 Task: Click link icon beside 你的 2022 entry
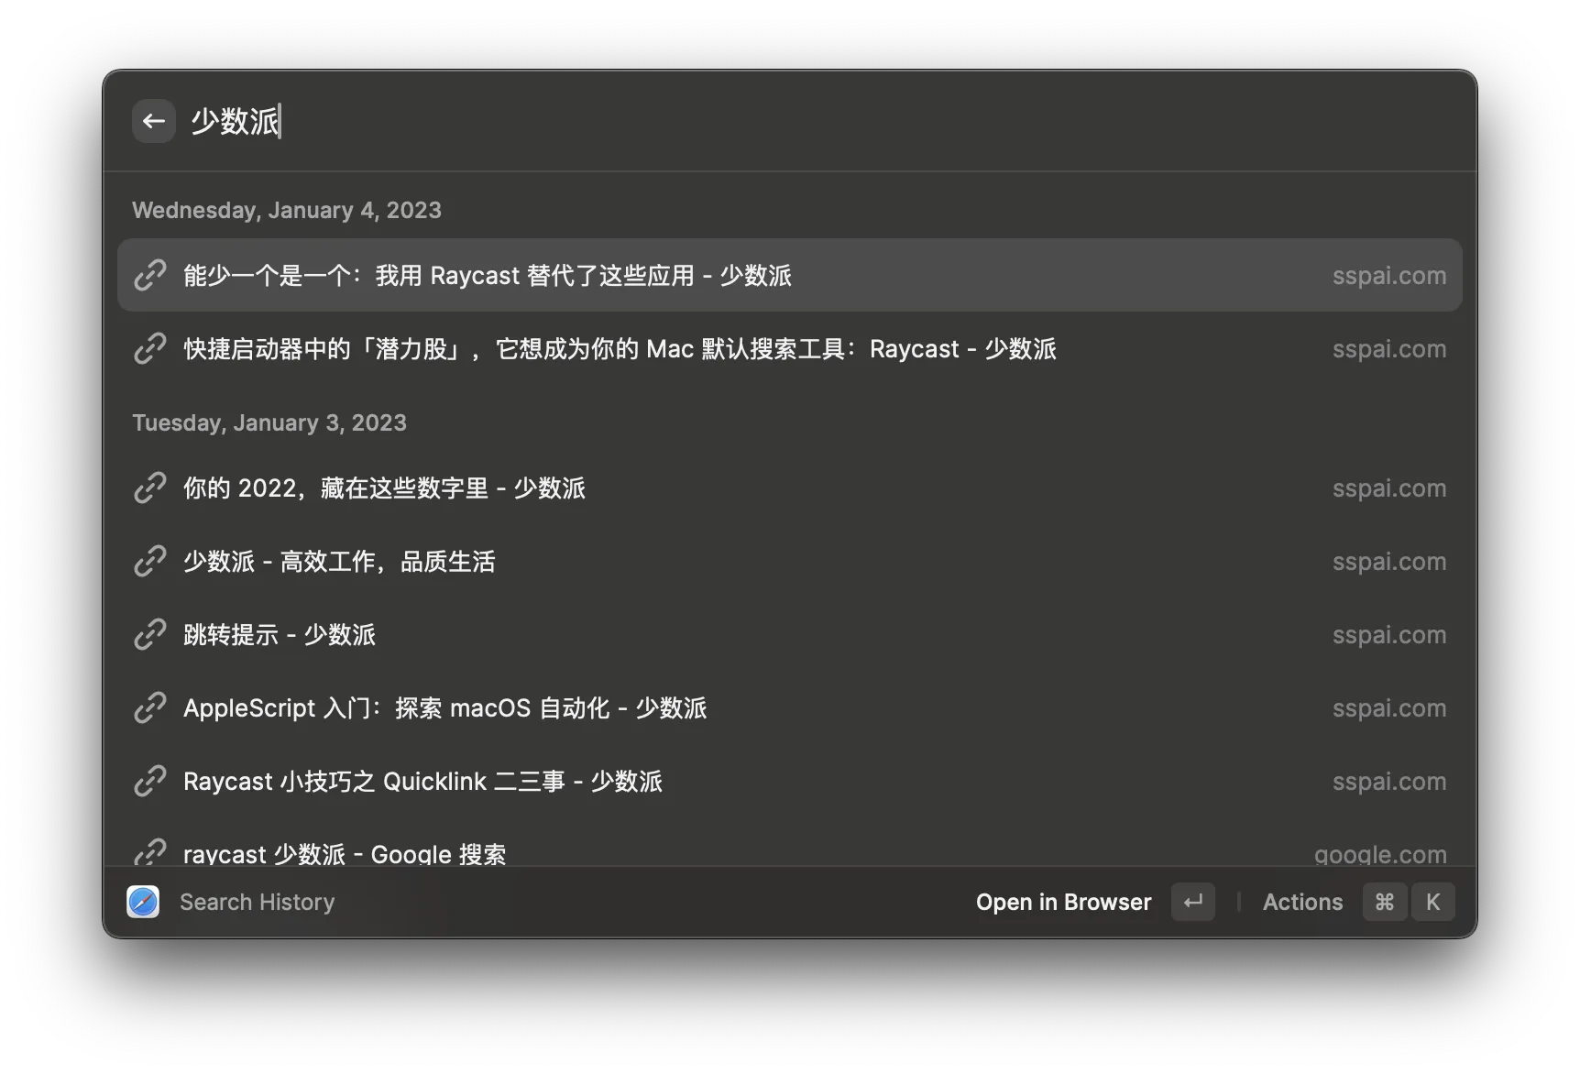coord(150,488)
